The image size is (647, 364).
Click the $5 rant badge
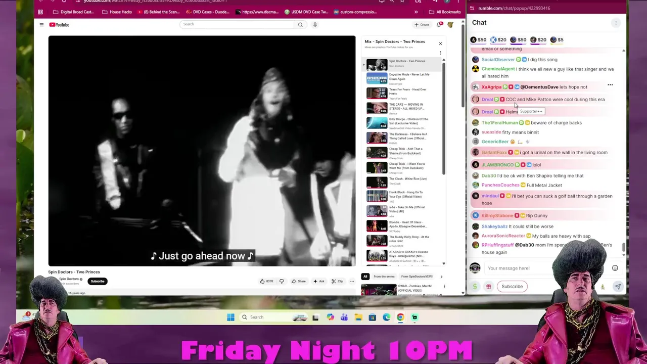[x=557, y=39]
